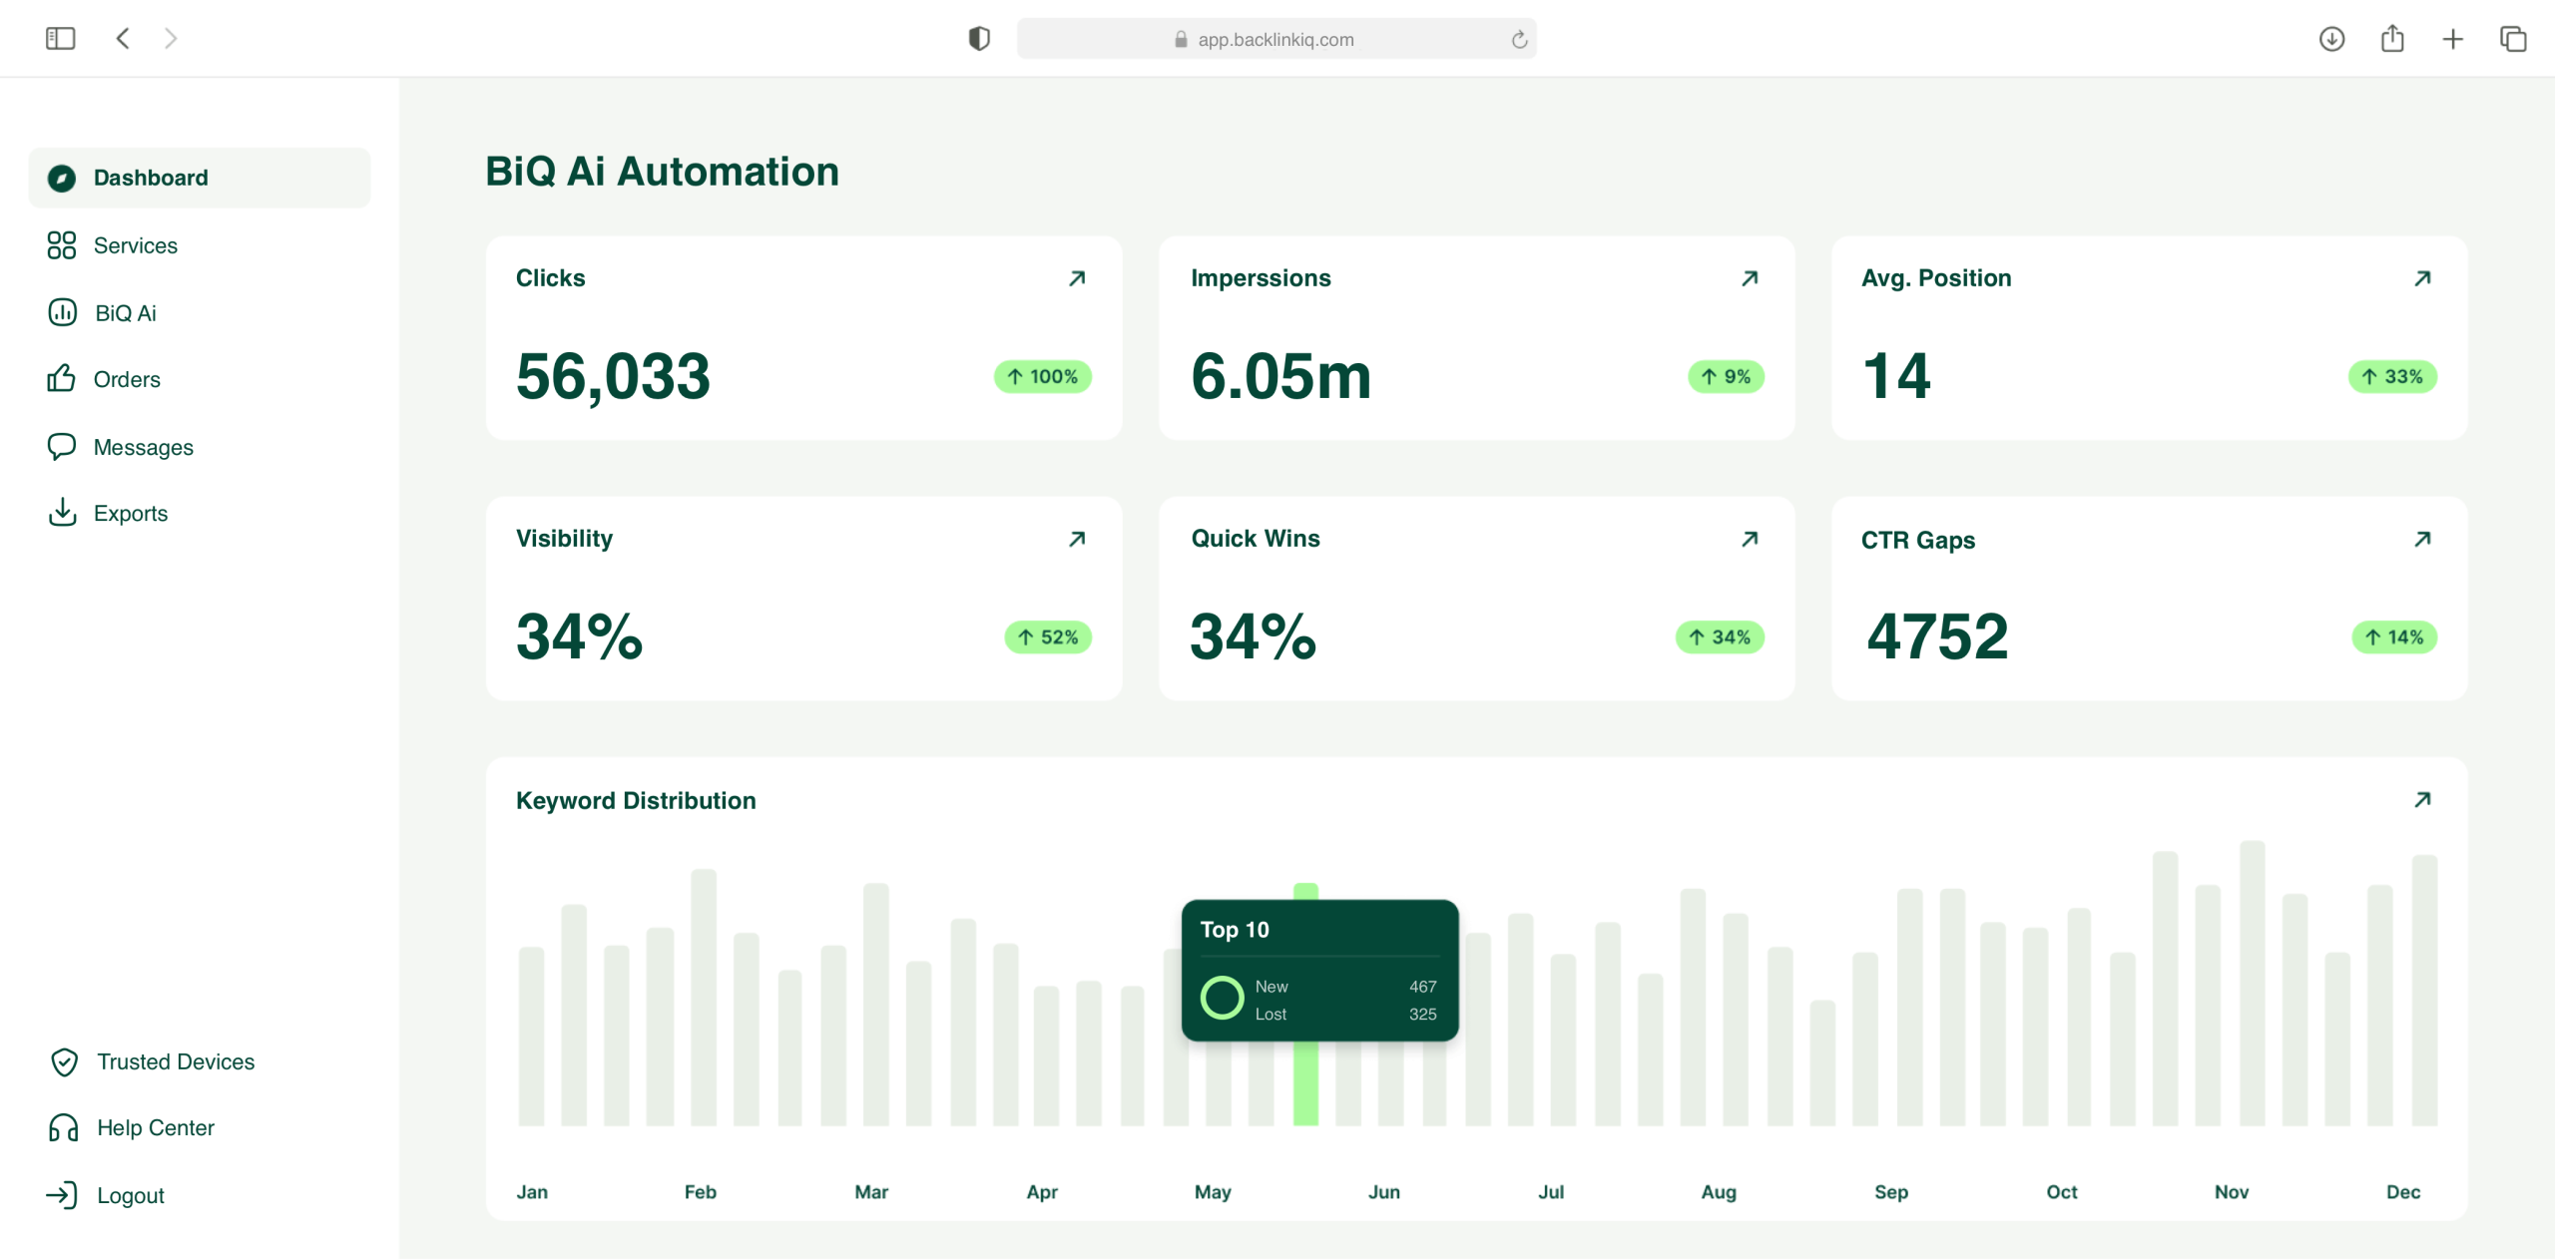The image size is (2555, 1260).
Task: Reload the page via refresh icon
Action: point(1519,40)
